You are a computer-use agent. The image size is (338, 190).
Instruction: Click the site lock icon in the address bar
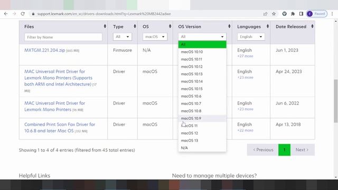(x=33, y=14)
